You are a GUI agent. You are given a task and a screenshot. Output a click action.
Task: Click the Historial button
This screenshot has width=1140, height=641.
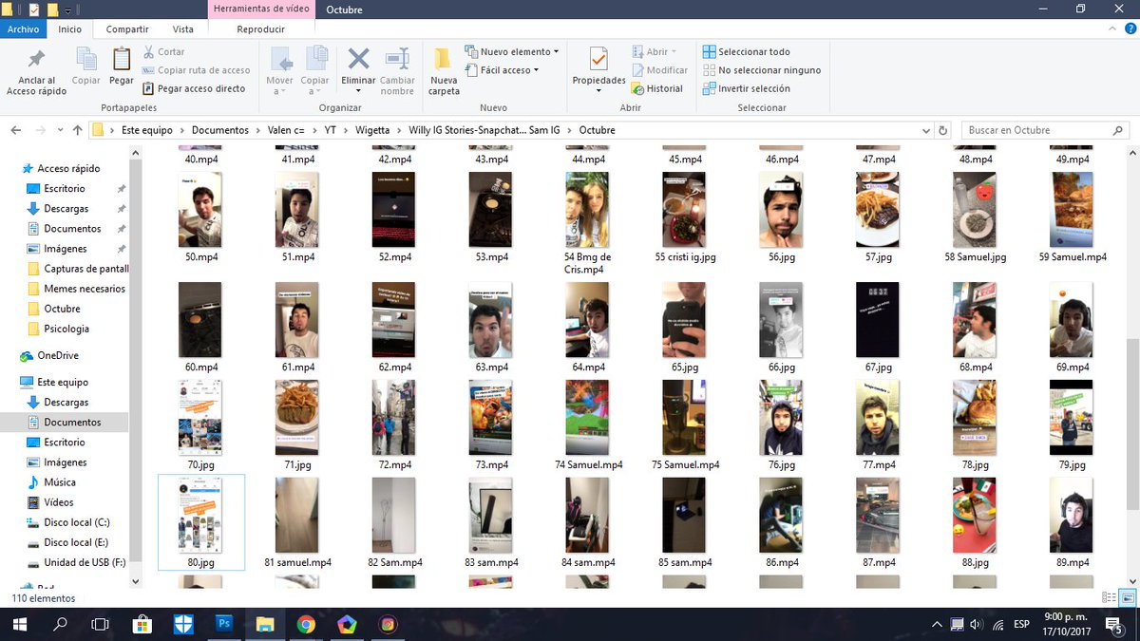click(x=656, y=88)
